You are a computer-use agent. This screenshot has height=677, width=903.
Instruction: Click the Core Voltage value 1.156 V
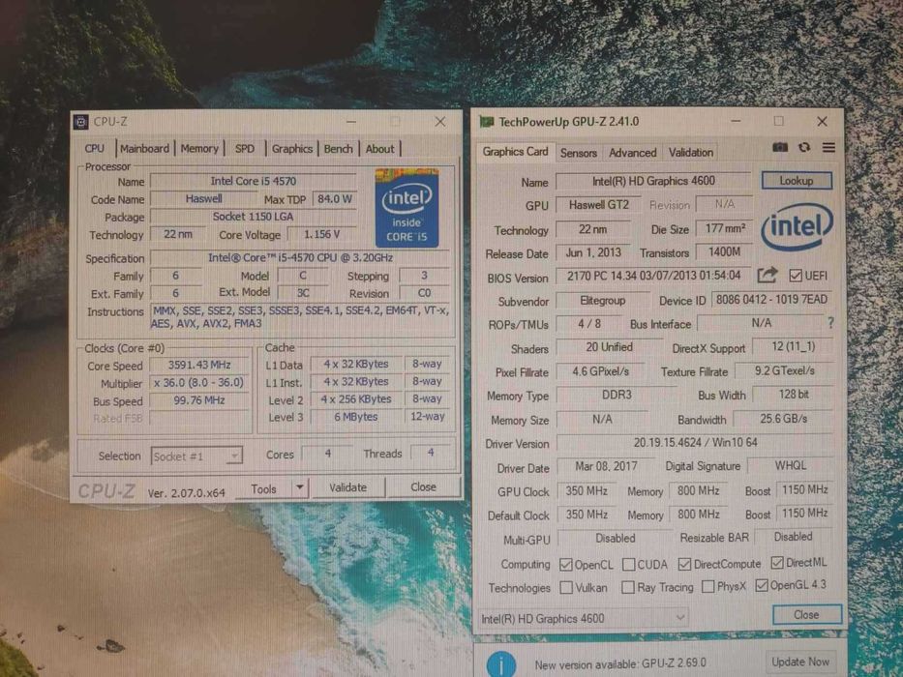click(322, 234)
